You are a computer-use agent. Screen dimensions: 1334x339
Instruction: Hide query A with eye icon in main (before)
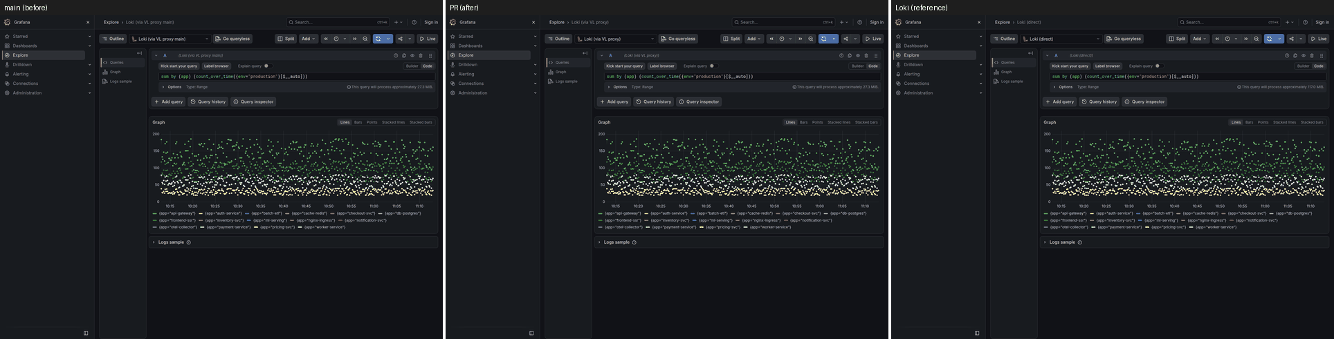tap(412, 55)
